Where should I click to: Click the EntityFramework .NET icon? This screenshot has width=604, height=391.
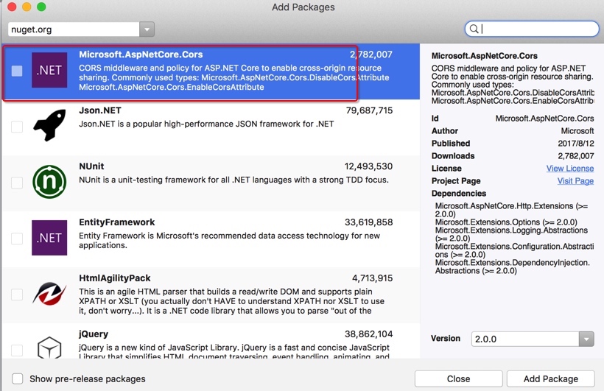[49, 238]
